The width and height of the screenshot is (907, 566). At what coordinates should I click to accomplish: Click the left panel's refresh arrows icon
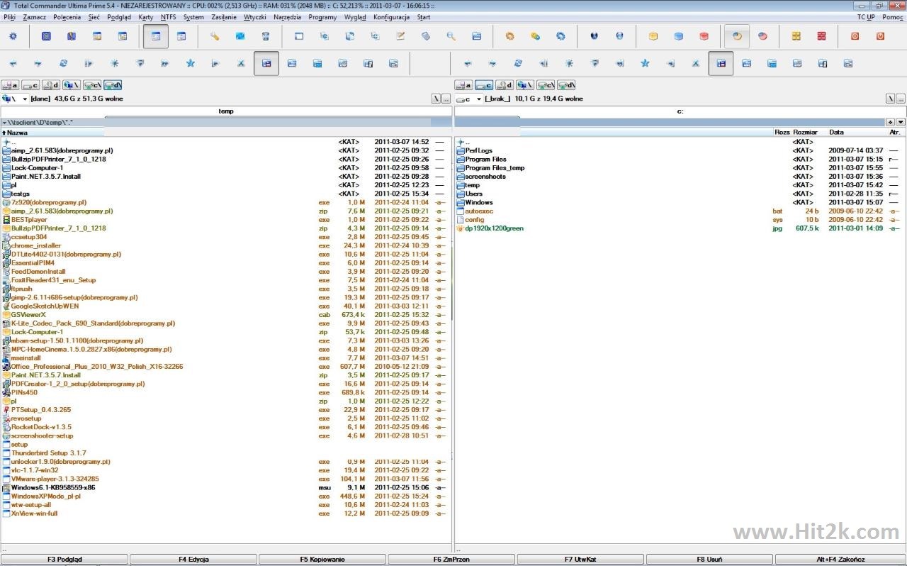63,63
